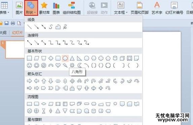Switch to the 幻灯片 slides tab
193x125 pixels.
(18, 33)
